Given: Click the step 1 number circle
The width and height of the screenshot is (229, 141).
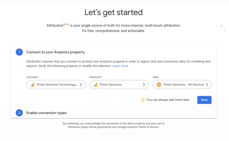Looking at the screenshot, I should pyautogui.click(x=19, y=52).
